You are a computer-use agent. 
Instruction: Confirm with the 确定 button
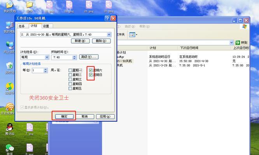64,117
